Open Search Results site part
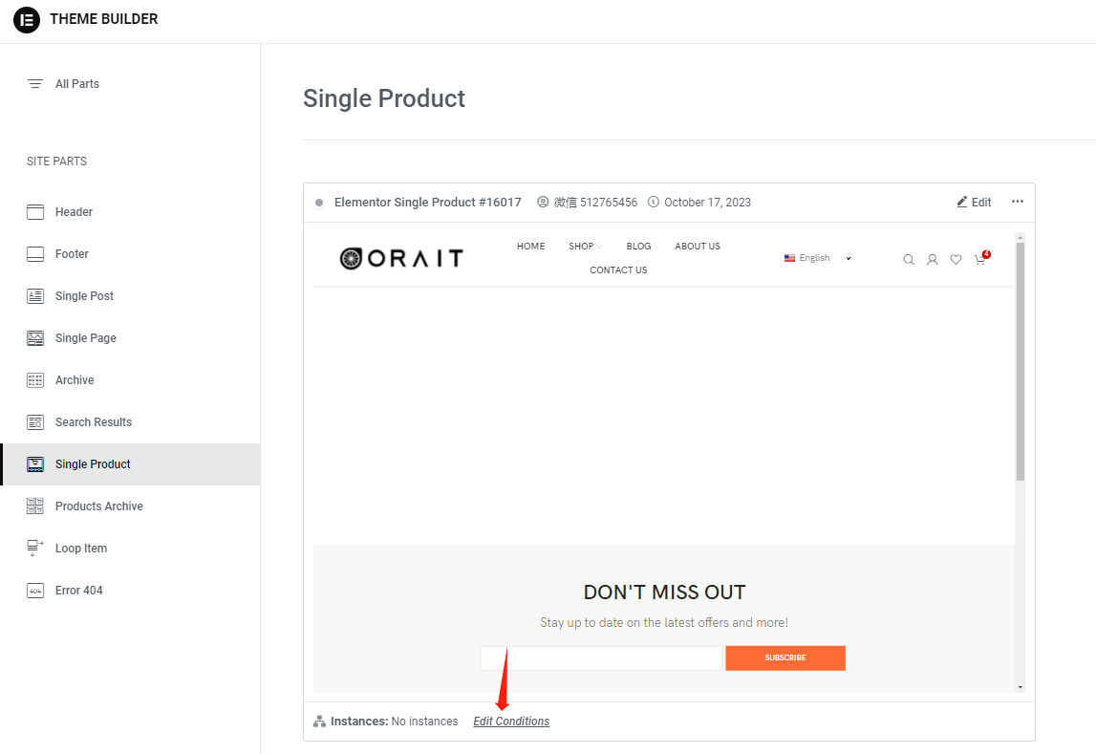Image resolution: width=1096 pixels, height=754 pixels. (93, 422)
